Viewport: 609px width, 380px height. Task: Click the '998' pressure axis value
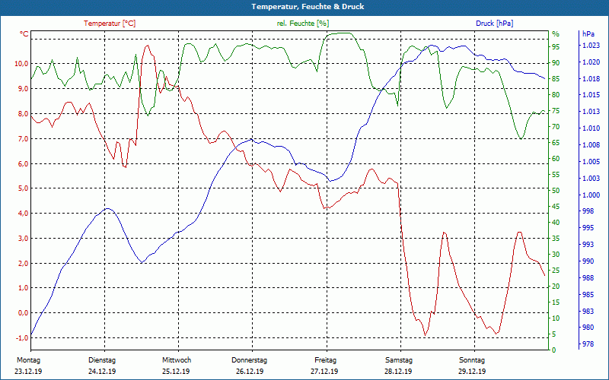588,211
